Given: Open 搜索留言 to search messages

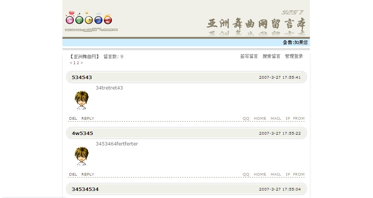Looking at the screenshot, I should tap(271, 56).
